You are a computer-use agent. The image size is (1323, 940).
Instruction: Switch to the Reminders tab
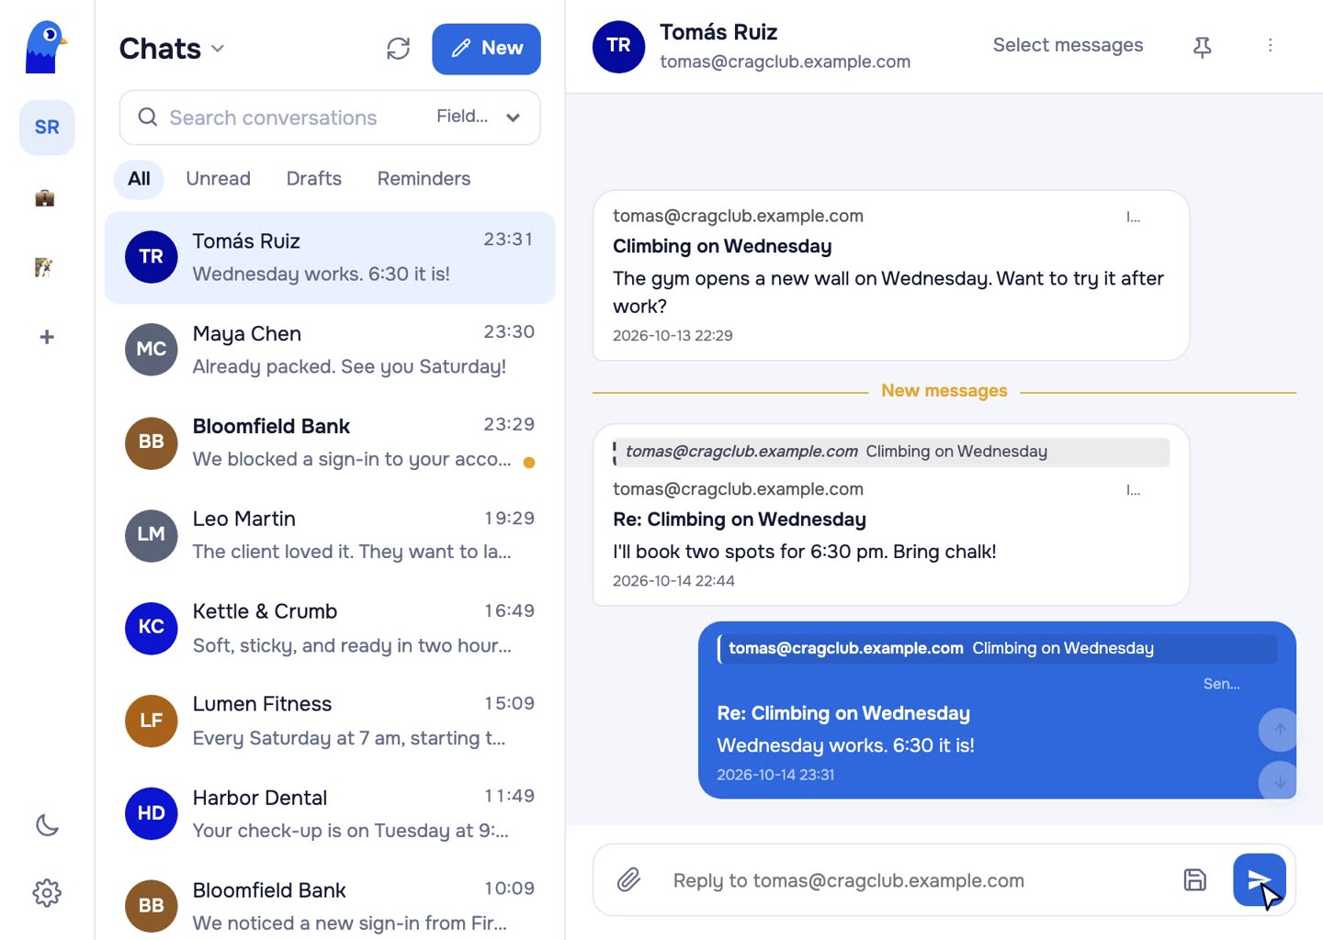click(424, 179)
